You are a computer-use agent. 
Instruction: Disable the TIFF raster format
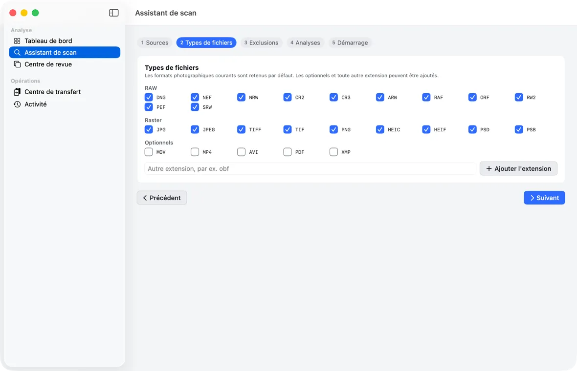(x=242, y=129)
